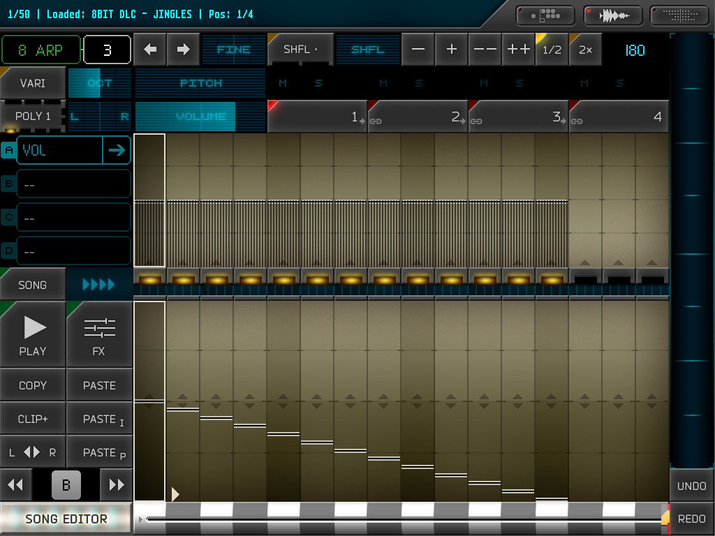Click the quadruple-arrow icon next to SONG
The image size is (715, 536).
tap(99, 284)
